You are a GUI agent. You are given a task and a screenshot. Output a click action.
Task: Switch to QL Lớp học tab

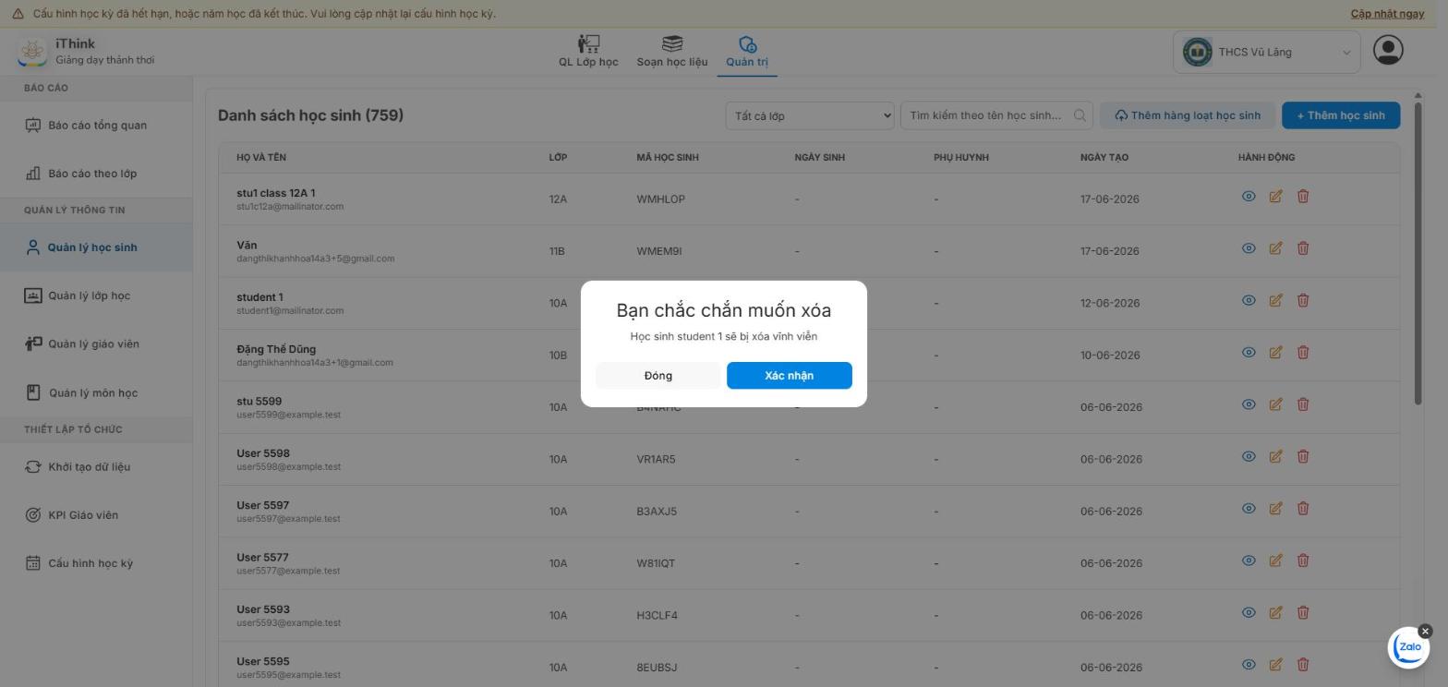click(x=588, y=52)
